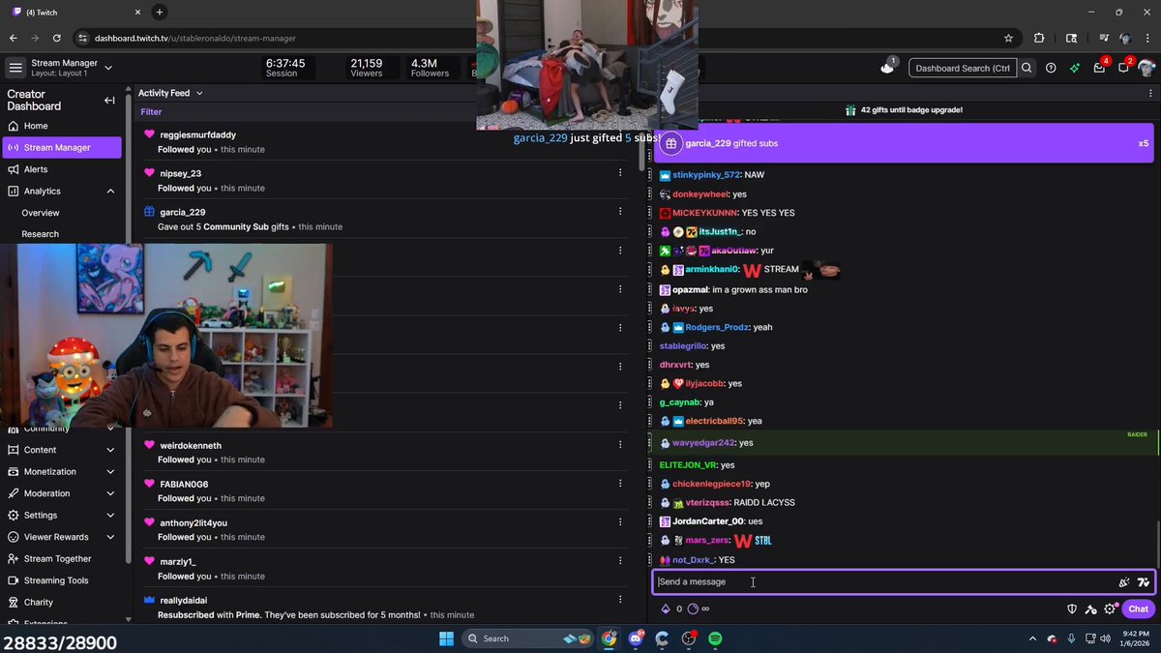Bookmark this page with star icon
The width and height of the screenshot is (1161, 653).
1009,38
